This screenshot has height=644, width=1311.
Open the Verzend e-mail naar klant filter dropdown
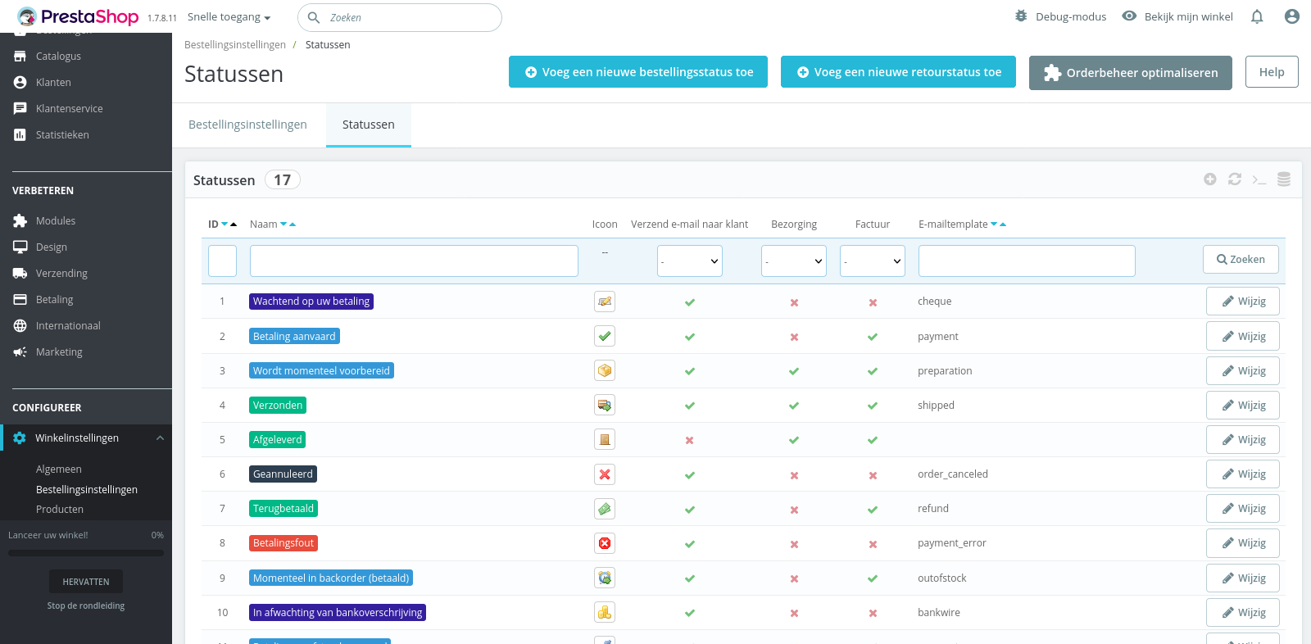(x=690, y=261)
